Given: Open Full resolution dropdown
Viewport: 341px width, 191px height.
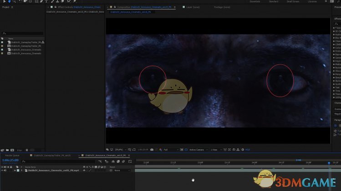Looking at the screenshot, I should [x=171, y=150].
